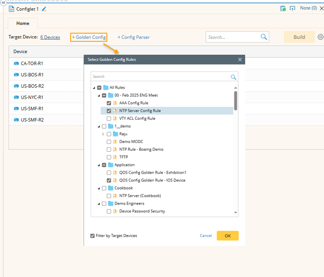The image size is (324, 277).
Task: Uncheck the AAA Config Rule checkbox
Action: coord(109,103)
